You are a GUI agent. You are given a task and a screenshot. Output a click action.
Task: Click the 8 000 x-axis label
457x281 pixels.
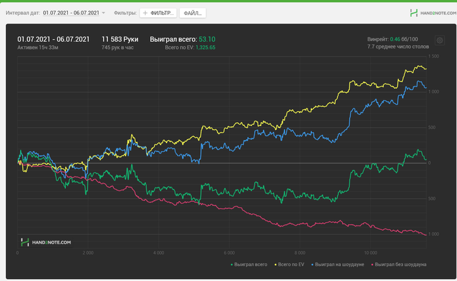[x=300, y=253]
